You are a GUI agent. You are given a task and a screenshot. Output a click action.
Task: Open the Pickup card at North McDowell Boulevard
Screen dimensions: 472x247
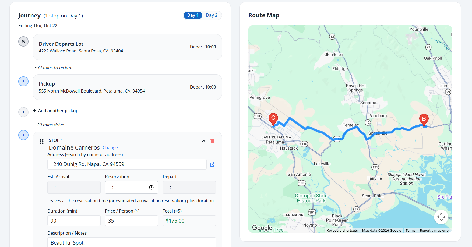tap(127, 87)
